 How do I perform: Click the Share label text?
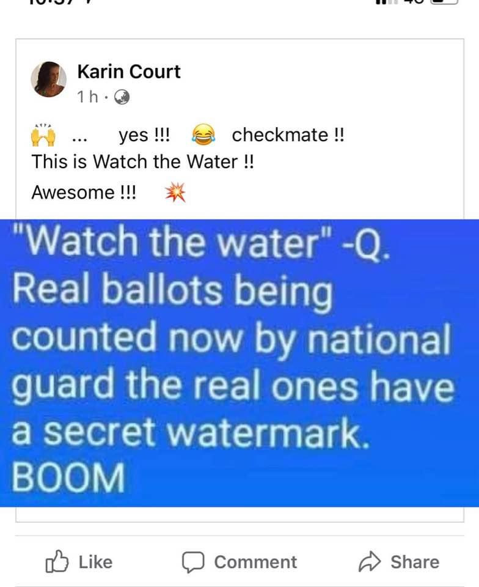pos(415,562)
